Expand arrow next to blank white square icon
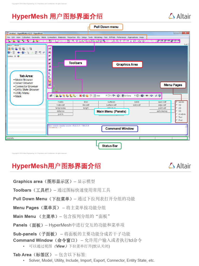The width and height of the screenshot is (199, 266). pos(59,41)
